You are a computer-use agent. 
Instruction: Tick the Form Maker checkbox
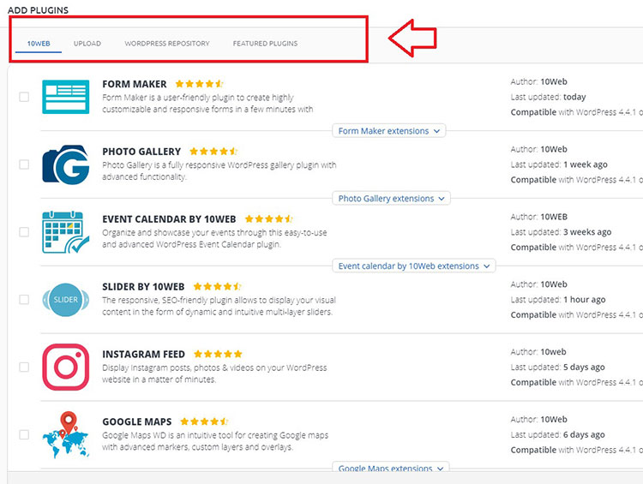point(24,97)
